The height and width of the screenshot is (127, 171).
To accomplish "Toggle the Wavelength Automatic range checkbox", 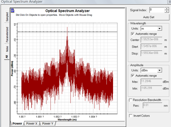I will click(133, 34).
